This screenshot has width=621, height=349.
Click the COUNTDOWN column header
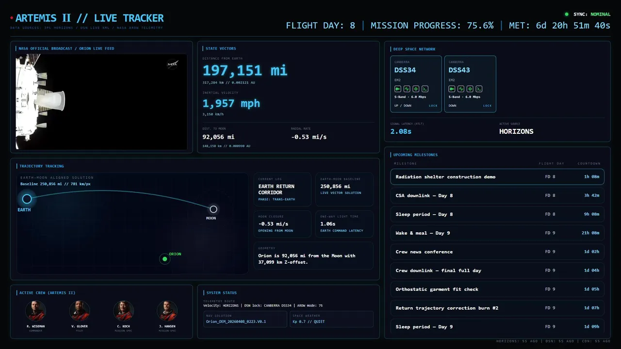(589, 163)
